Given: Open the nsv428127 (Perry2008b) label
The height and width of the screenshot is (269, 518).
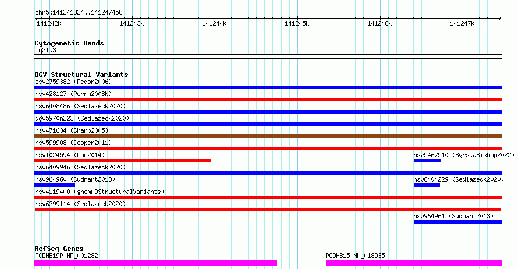Looking at the screenshot, I should point(73,94).
